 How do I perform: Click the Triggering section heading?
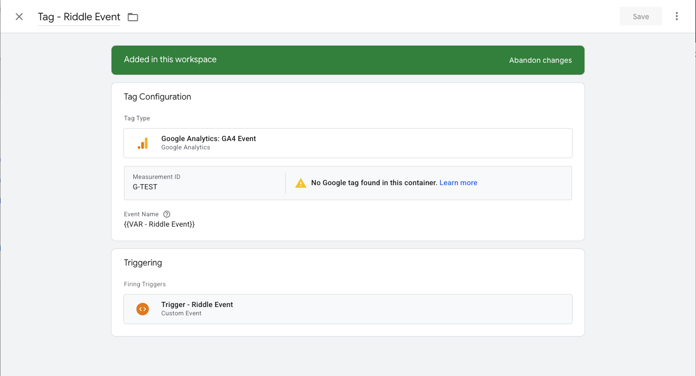(x=143, y=263)
